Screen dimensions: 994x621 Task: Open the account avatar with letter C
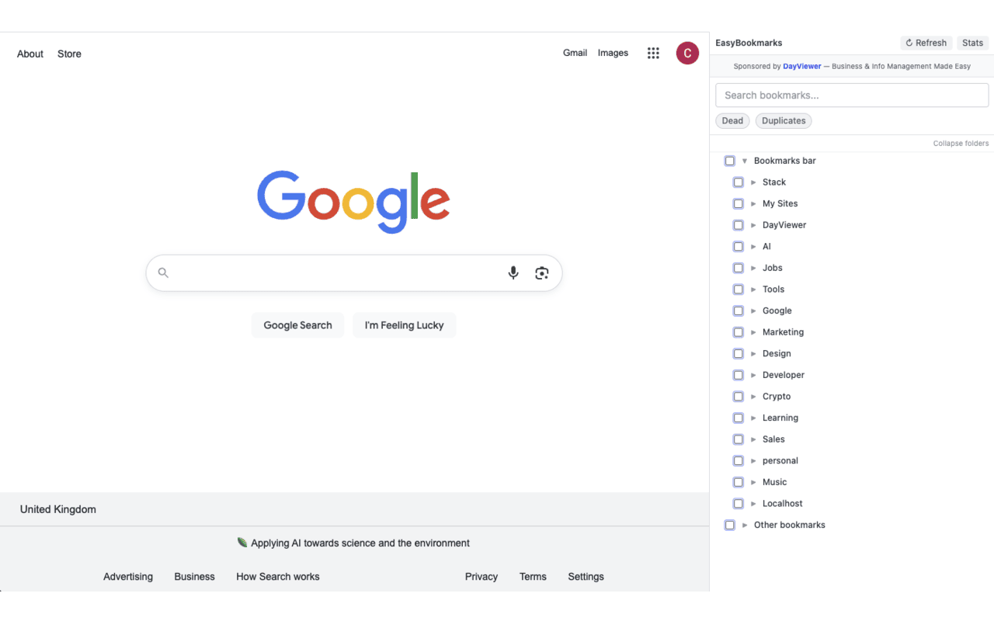(687, 54)
